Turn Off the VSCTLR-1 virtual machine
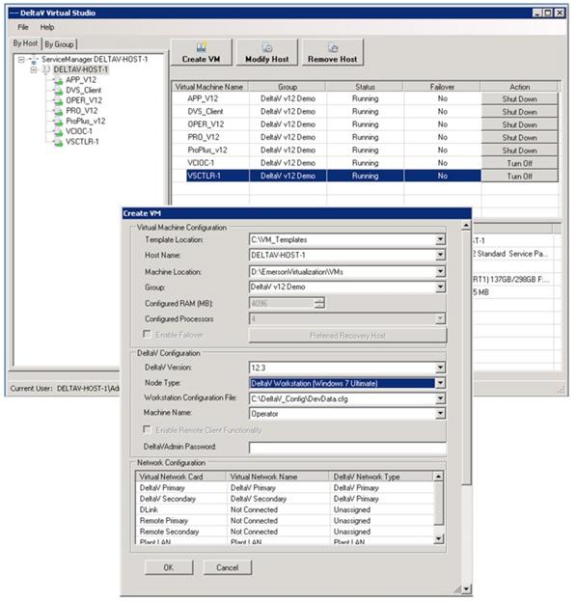The height and width of the screenshot is (602, 576). pos(519,177)
